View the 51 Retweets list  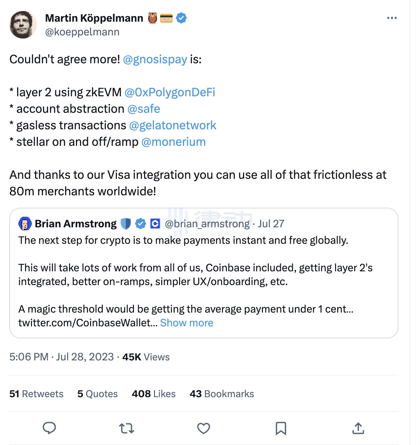click(36, 394)
